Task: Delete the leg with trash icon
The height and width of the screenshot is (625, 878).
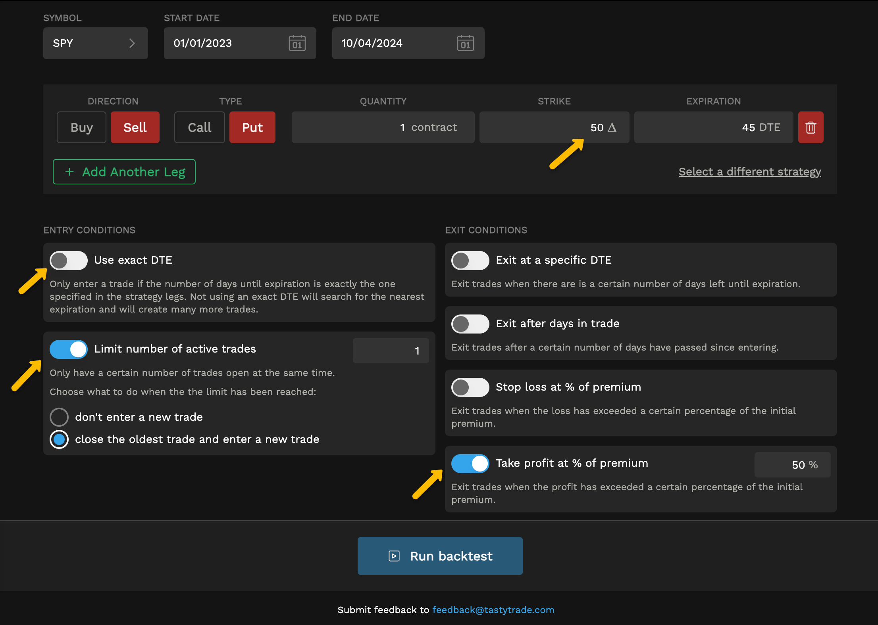Action: 811,127
